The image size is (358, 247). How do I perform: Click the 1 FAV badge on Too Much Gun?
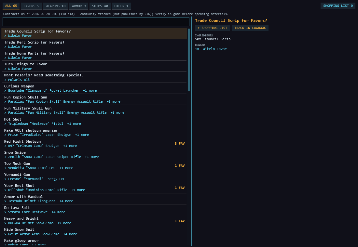coord(180,166)
